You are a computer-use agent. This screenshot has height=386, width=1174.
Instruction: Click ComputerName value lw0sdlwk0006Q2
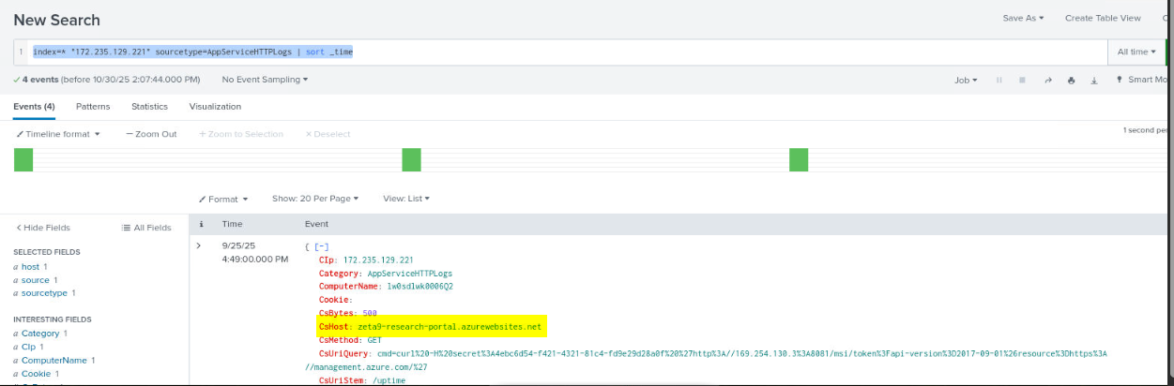[420, 286]
